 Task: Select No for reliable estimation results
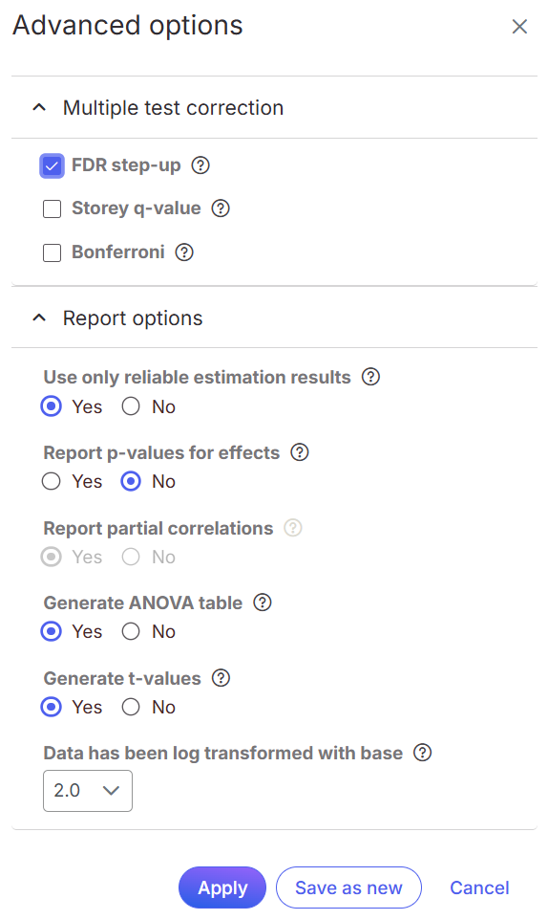pos(131,406)
